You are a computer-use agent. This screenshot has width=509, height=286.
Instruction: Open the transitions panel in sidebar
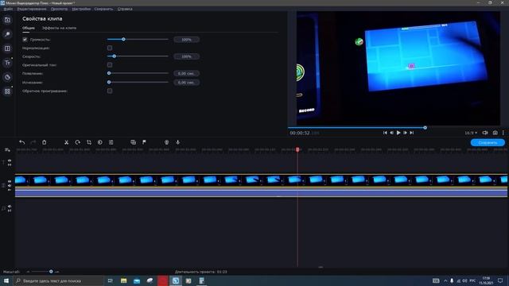[7, 48]
